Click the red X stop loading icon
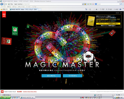The image size is (124, 99). pos(93,4)
